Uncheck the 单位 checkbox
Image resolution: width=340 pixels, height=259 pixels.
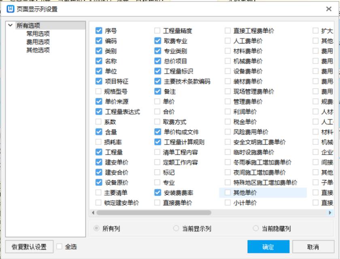(99, 71)
